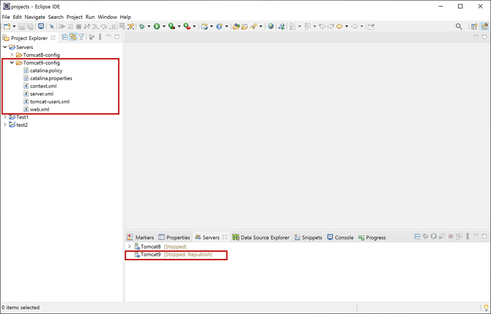Open the Navigate menu
The height and width of the screenshot is (314, 491).
click(35, 17)
